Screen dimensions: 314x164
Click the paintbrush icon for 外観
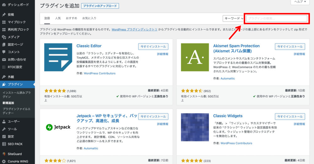point(4,77)
